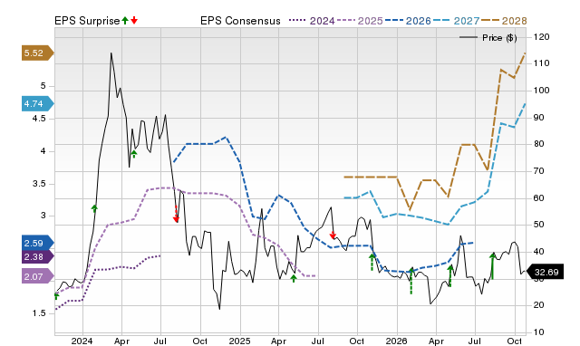Click the EPS Surprise label
This screenshot has width=580, height=346.
pyautogui.click(x=87, y=21)
